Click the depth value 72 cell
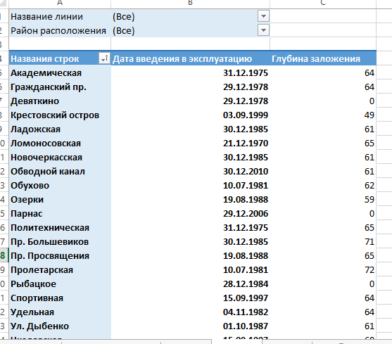The image size is (392, 344). click(323, 270)
